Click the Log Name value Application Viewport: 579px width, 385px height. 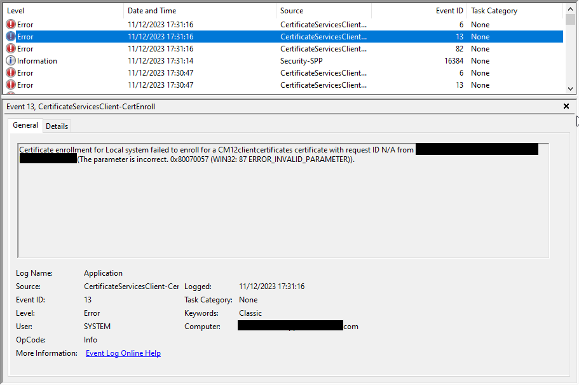pos(103,273)
